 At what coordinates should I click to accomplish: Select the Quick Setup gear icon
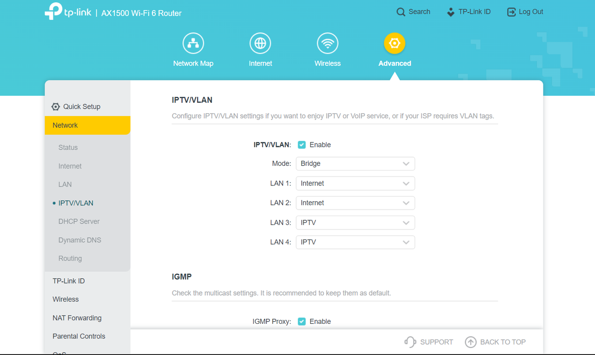click(55, 106)
